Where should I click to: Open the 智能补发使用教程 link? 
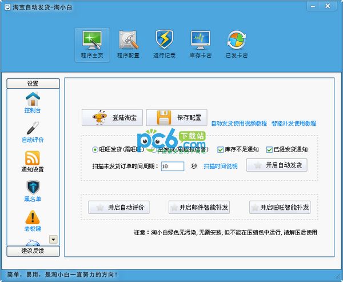(x=294, y=124)
